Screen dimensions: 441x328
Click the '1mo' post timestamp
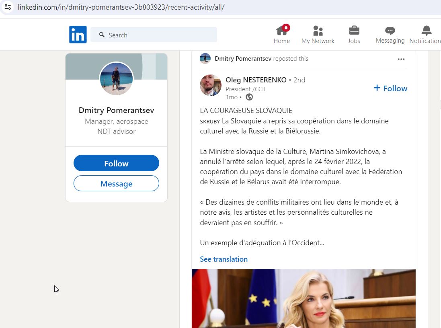tap(232, 97)
